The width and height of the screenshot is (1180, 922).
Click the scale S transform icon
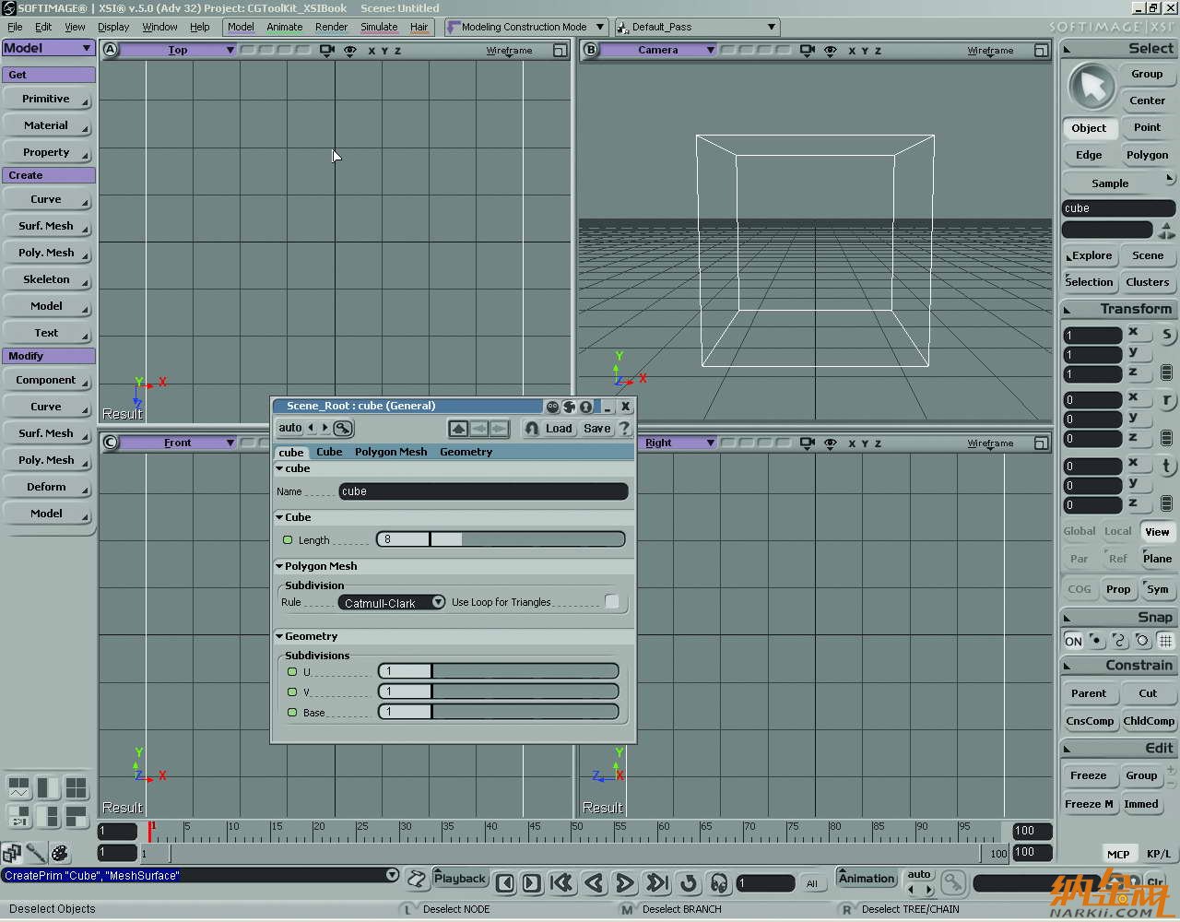1166,335
